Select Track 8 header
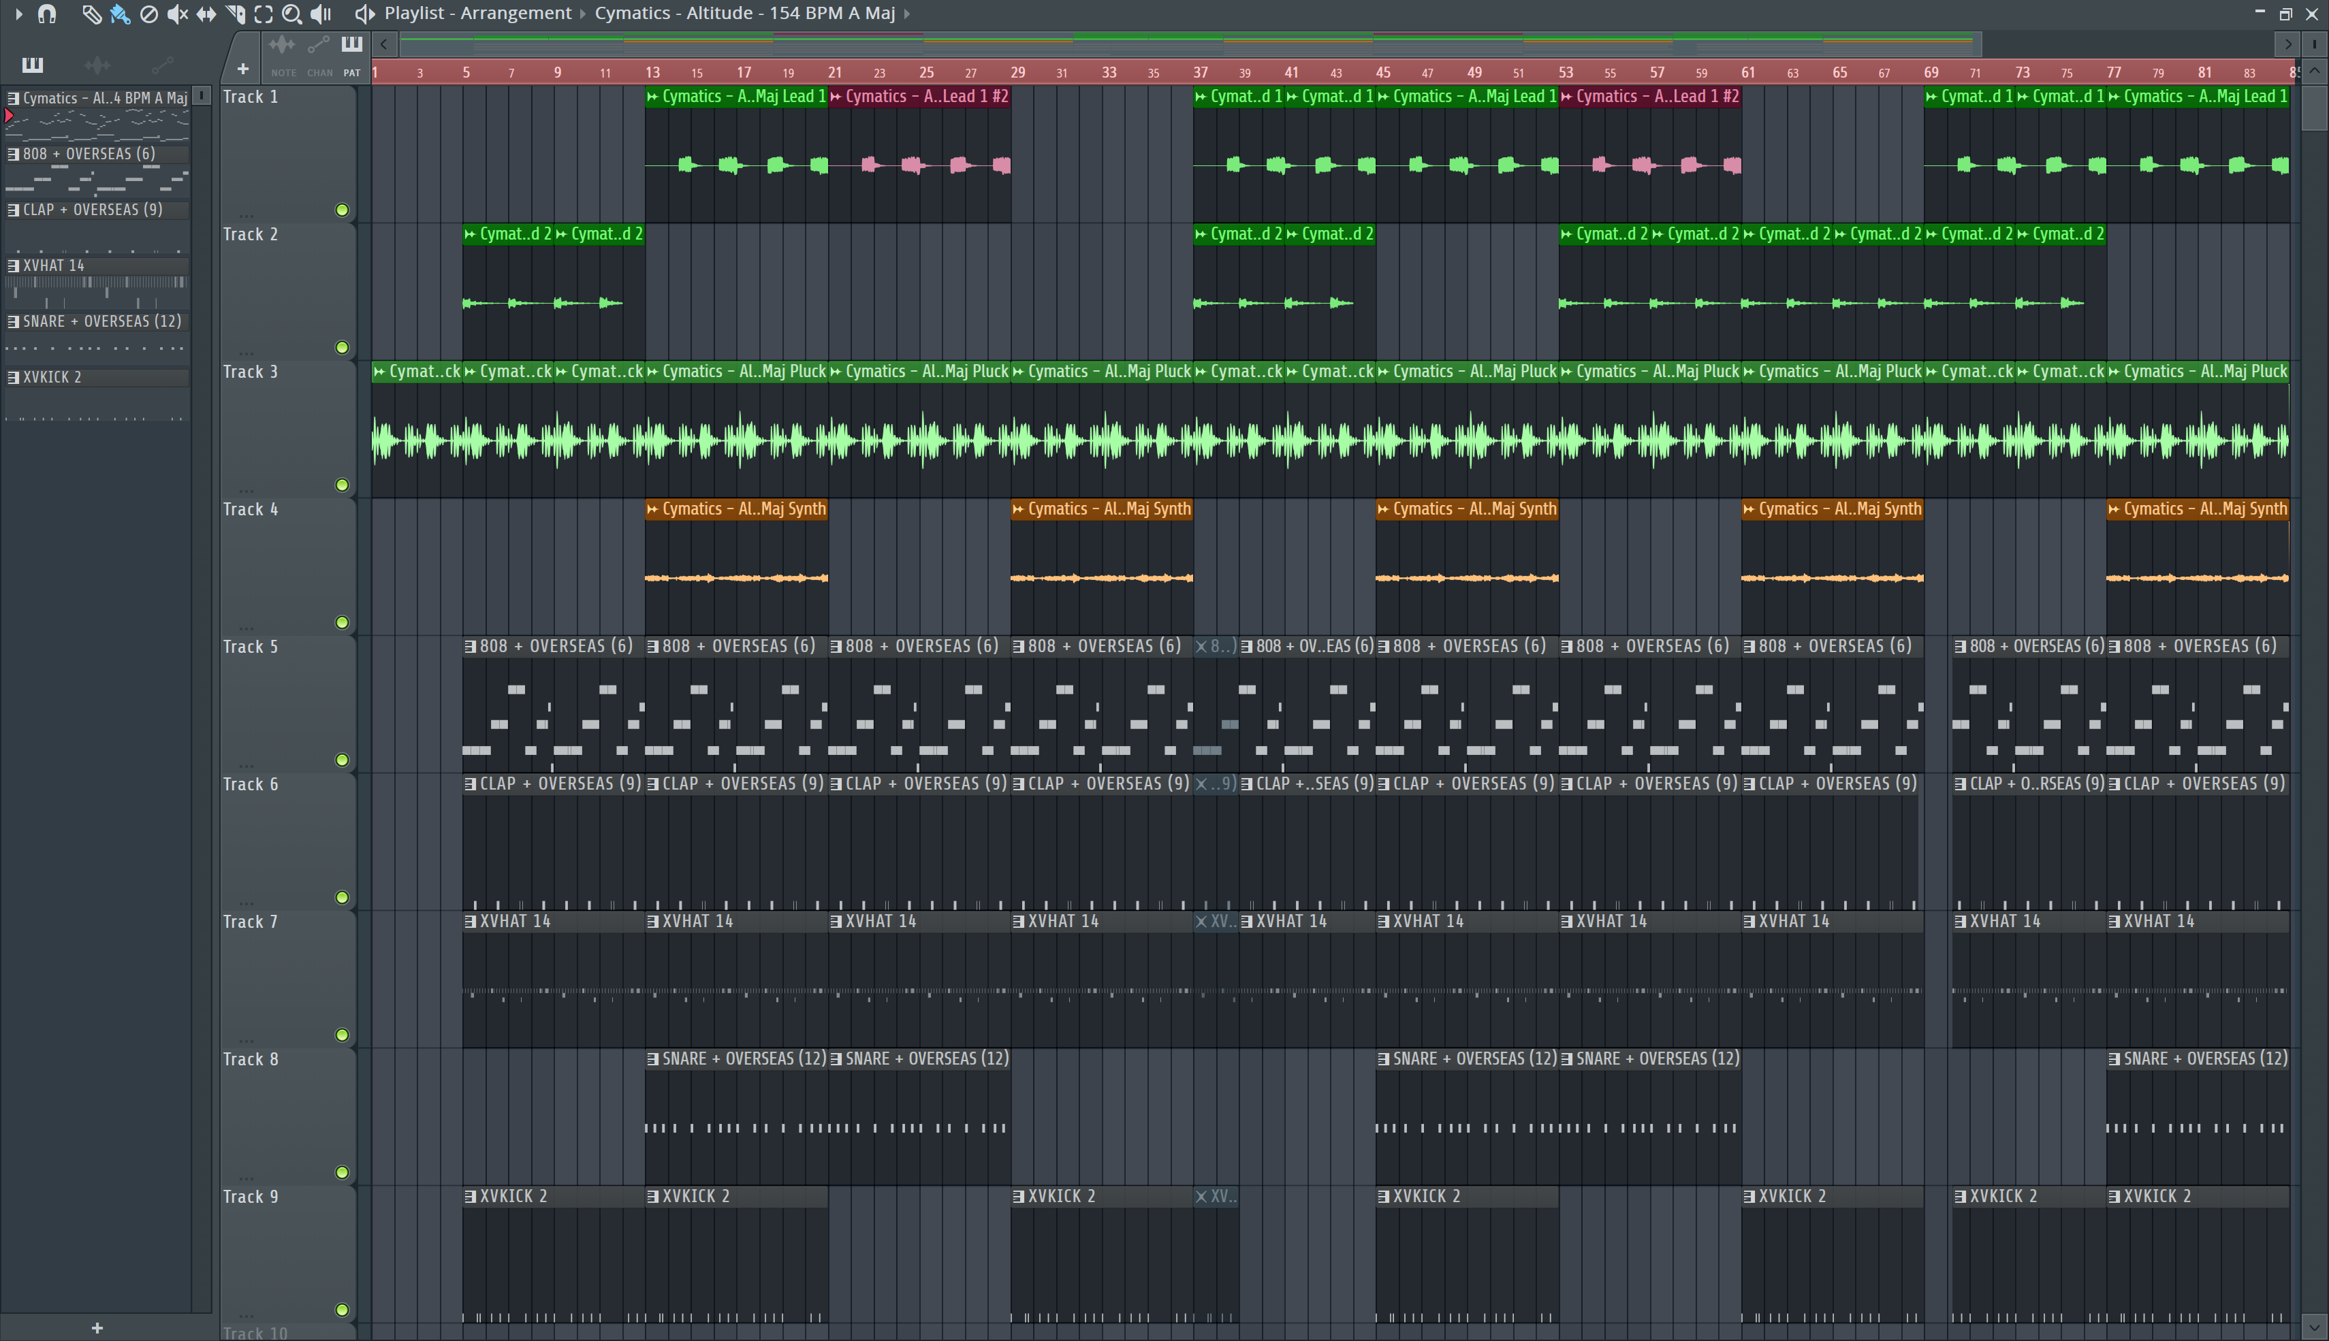 pyautogui.click(x=287, y=1116)
